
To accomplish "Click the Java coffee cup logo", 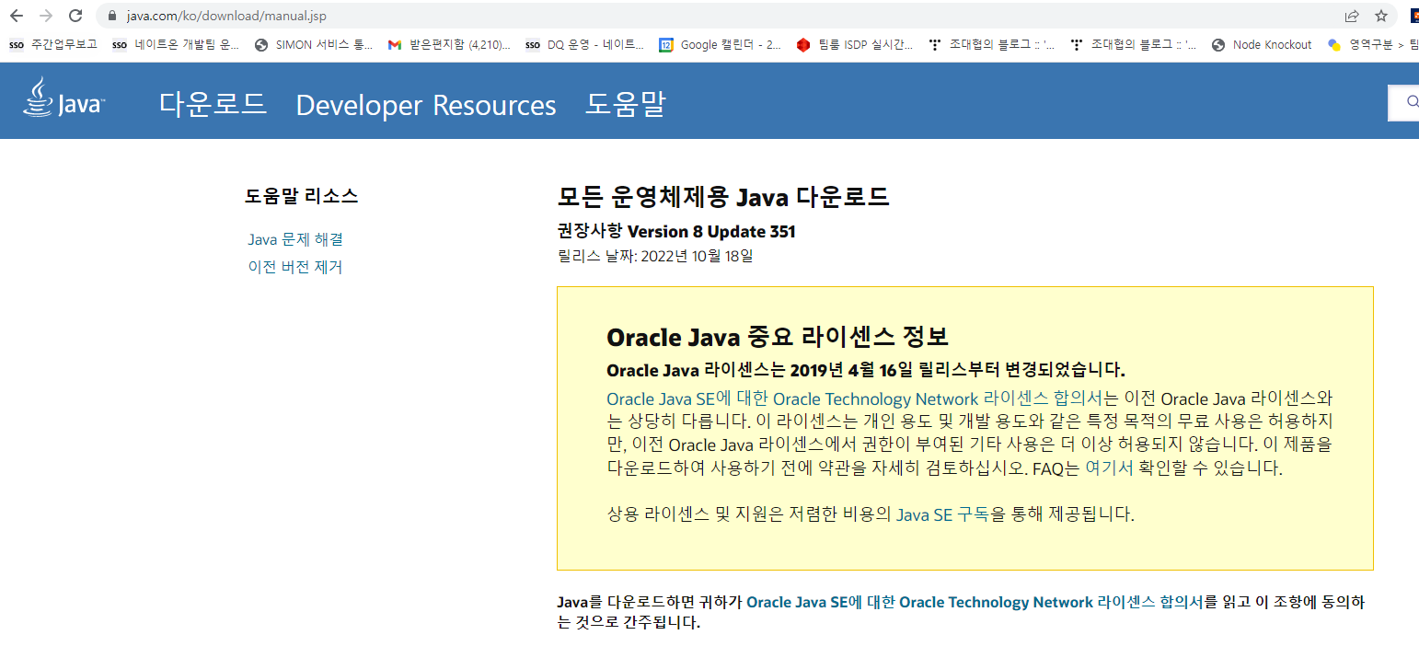I will [x=63, y=99].
